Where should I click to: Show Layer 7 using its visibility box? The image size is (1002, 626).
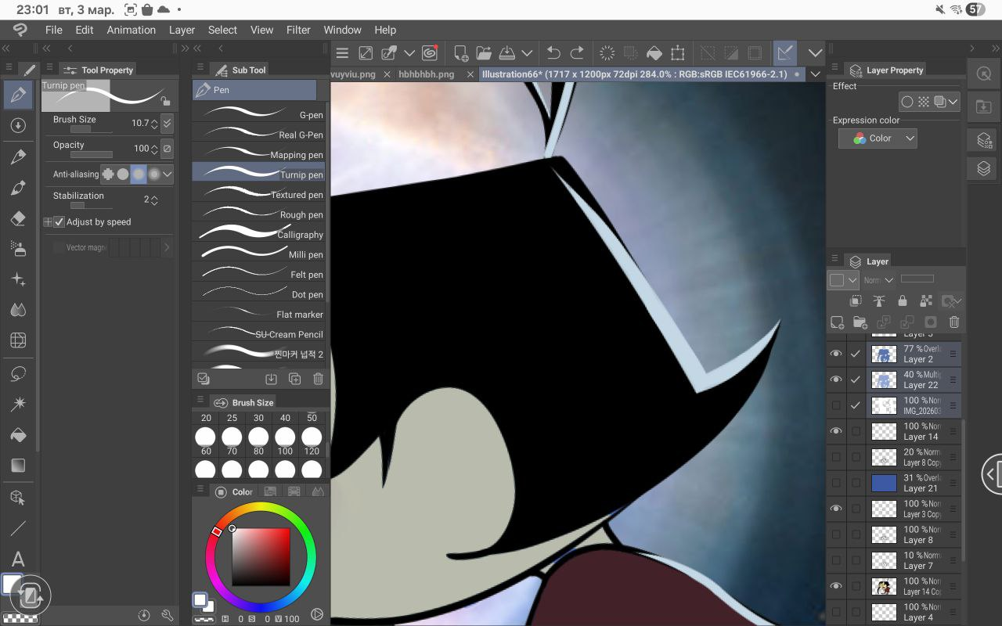tap(836, 560)
